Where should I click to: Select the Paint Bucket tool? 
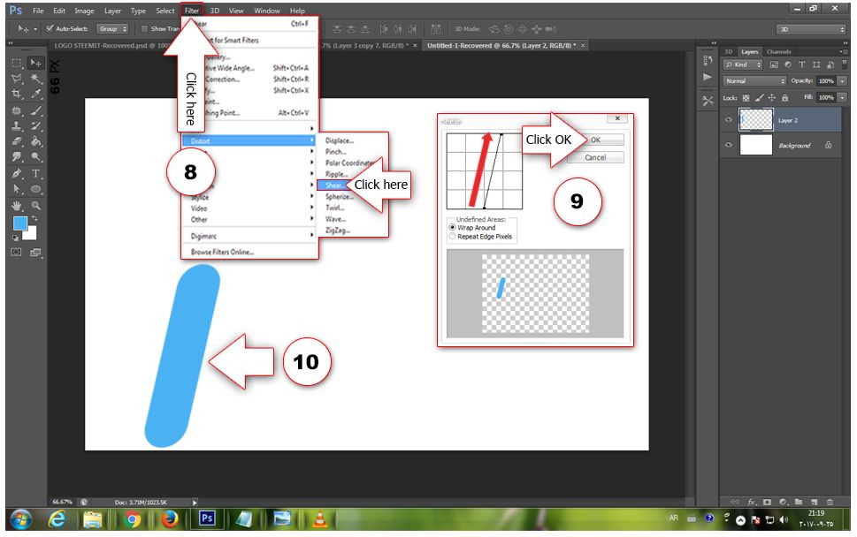[x=36, y=141]
